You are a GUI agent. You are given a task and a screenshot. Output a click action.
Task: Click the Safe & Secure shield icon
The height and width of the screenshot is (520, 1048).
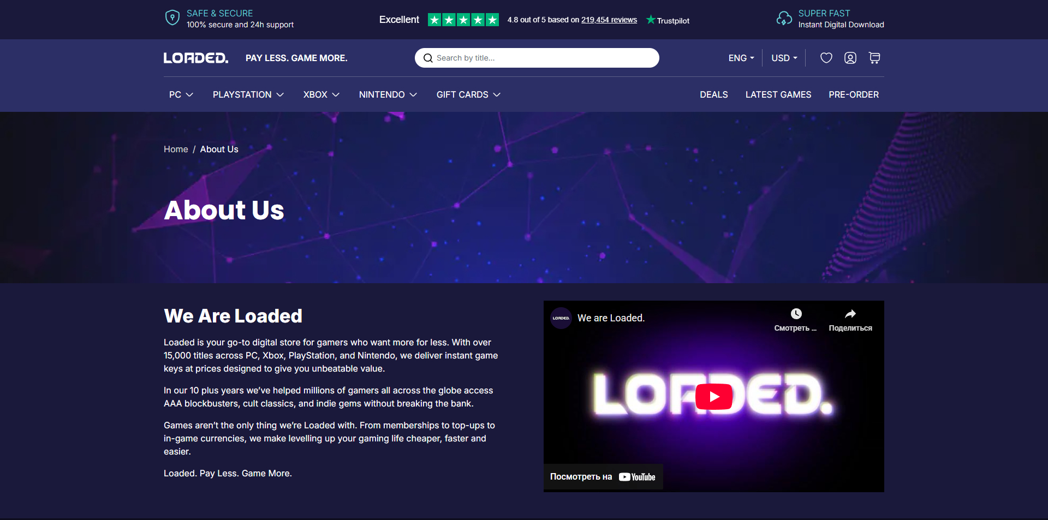pos(172,17)
